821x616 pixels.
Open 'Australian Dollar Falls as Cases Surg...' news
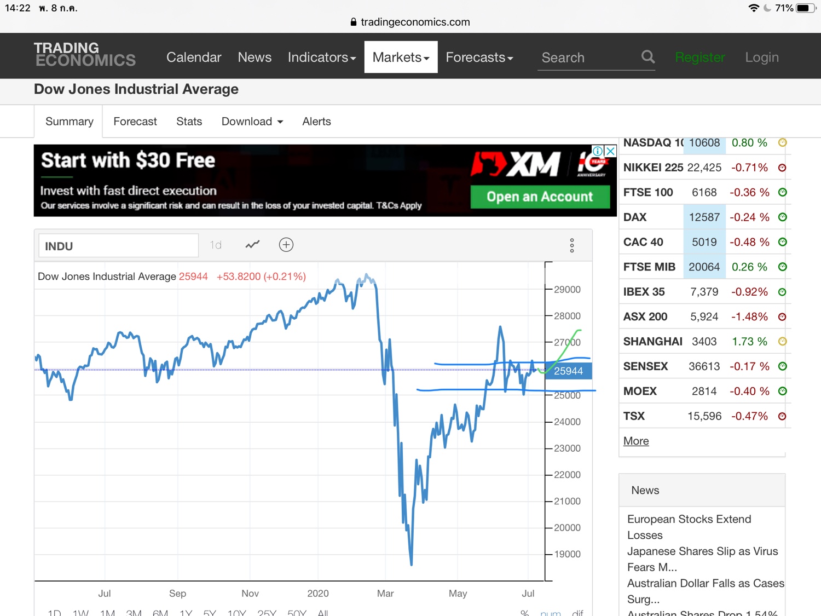click(x=706, y=591)
